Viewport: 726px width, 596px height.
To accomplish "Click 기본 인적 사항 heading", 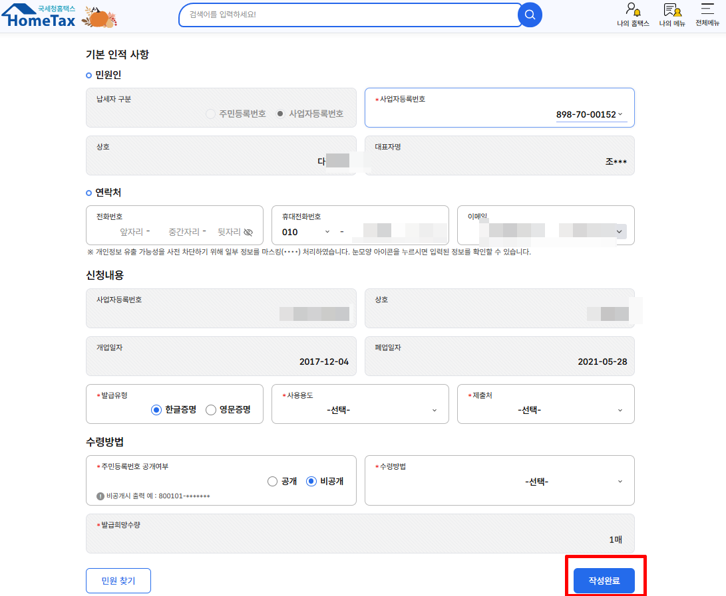I will [x=118, y=54].
